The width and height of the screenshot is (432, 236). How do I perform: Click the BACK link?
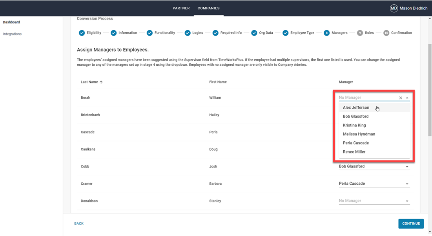78,223
